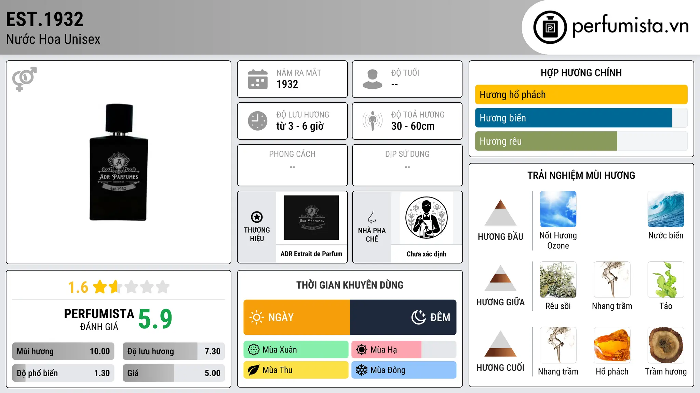Click the launch year value 1932
The height and width of the screenshot is (393, 700).
(x=287, y=84)
